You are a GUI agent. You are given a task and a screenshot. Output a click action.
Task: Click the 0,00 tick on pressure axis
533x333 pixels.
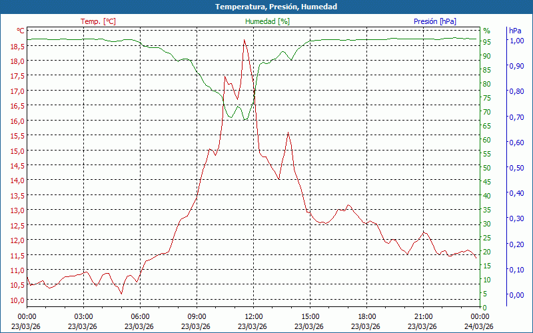pyautogui.click(x=516, y=295)
